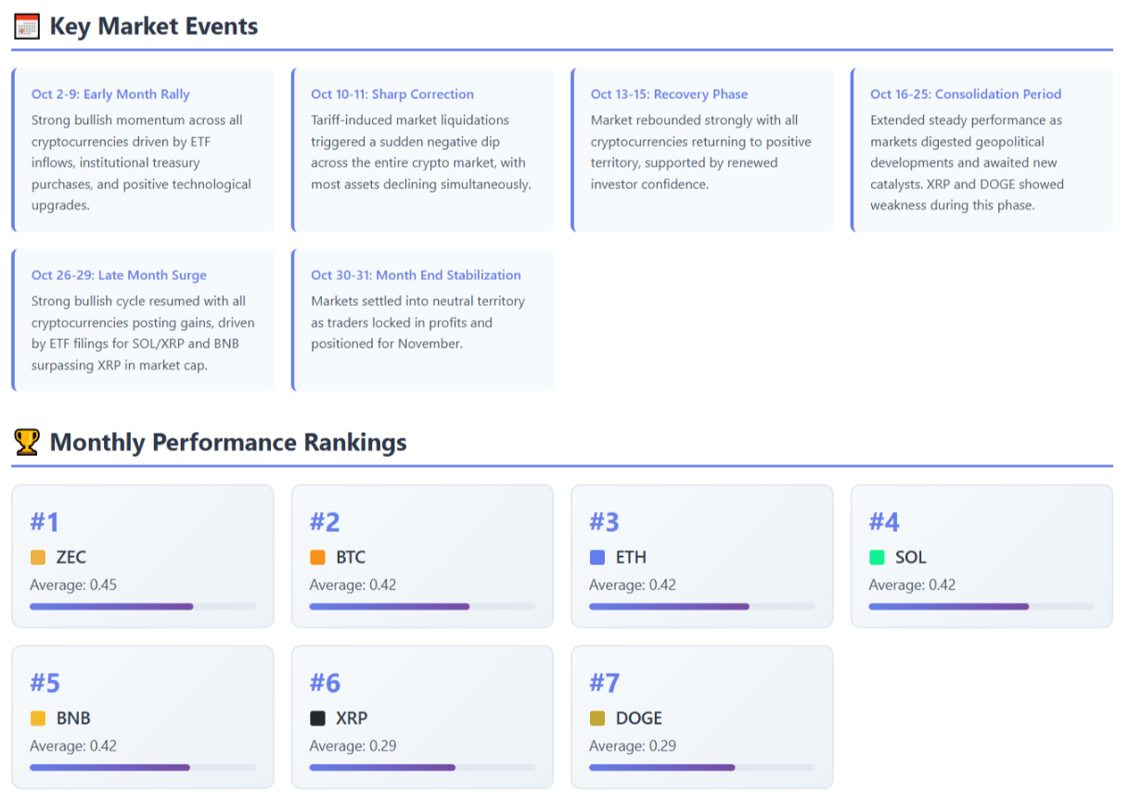
Task: Open the Oct 2-9: Early Month Rally heading
Action: (x=110, y=95)
